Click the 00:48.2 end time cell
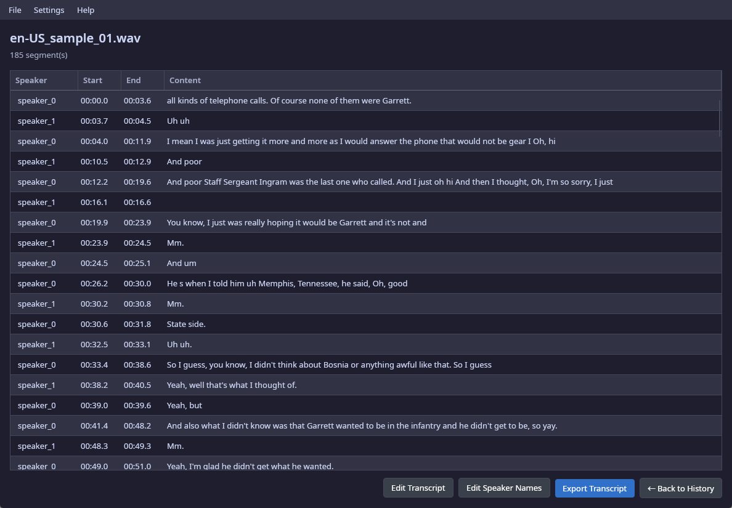 [137, 426]
